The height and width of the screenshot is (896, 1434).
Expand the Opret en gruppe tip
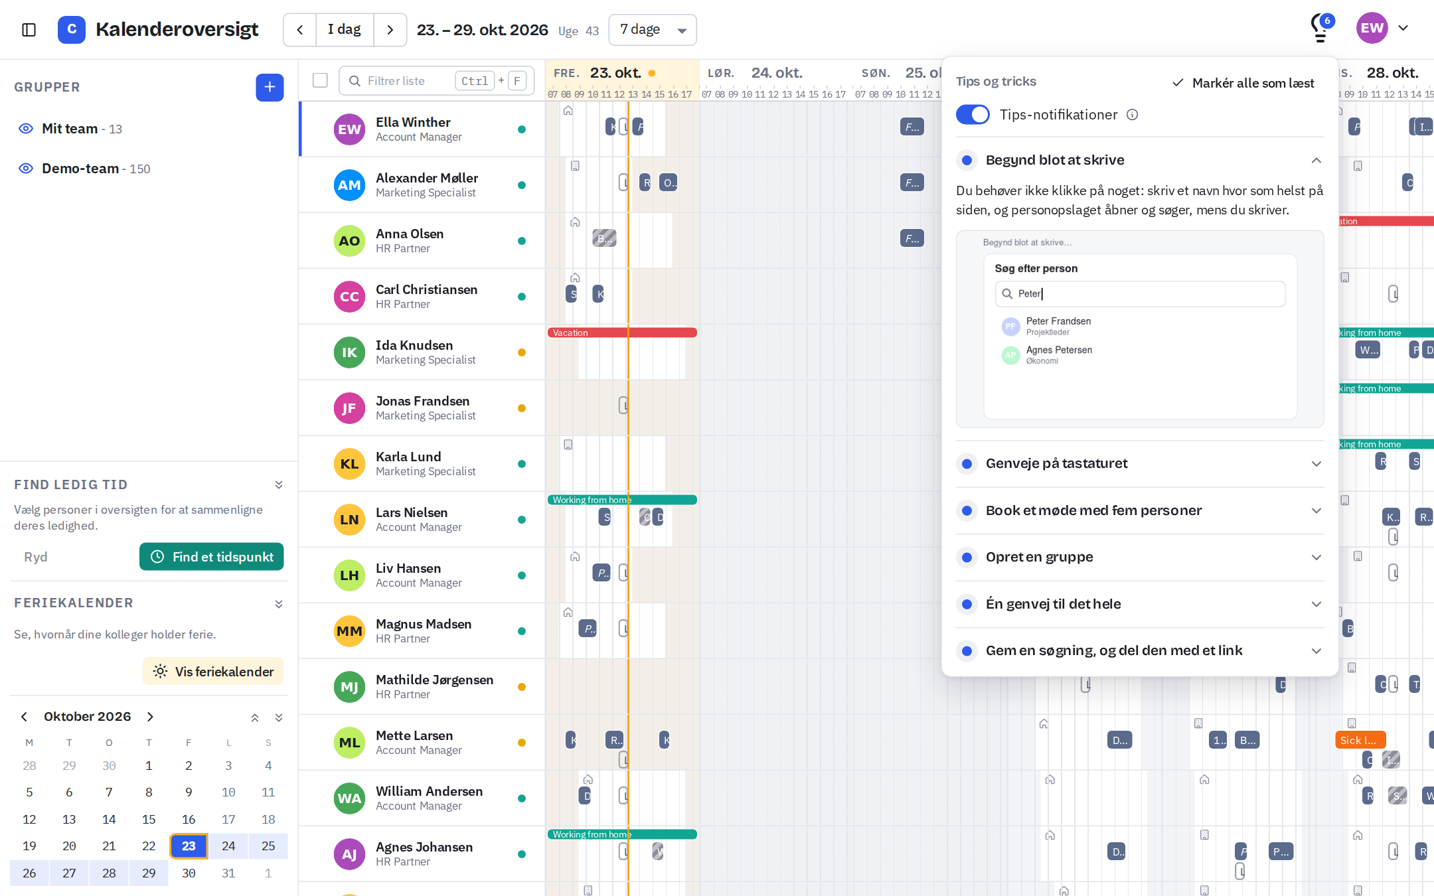point(1140,557)
